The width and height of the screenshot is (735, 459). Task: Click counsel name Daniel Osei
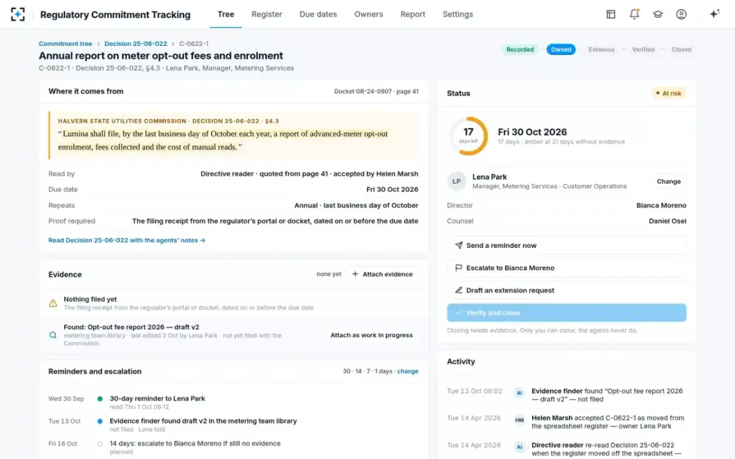[668, 222]
